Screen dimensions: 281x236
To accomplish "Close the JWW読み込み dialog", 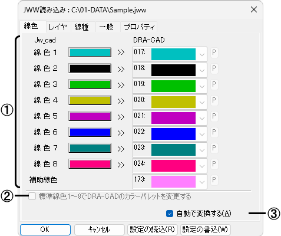I will tap(254, 9).
